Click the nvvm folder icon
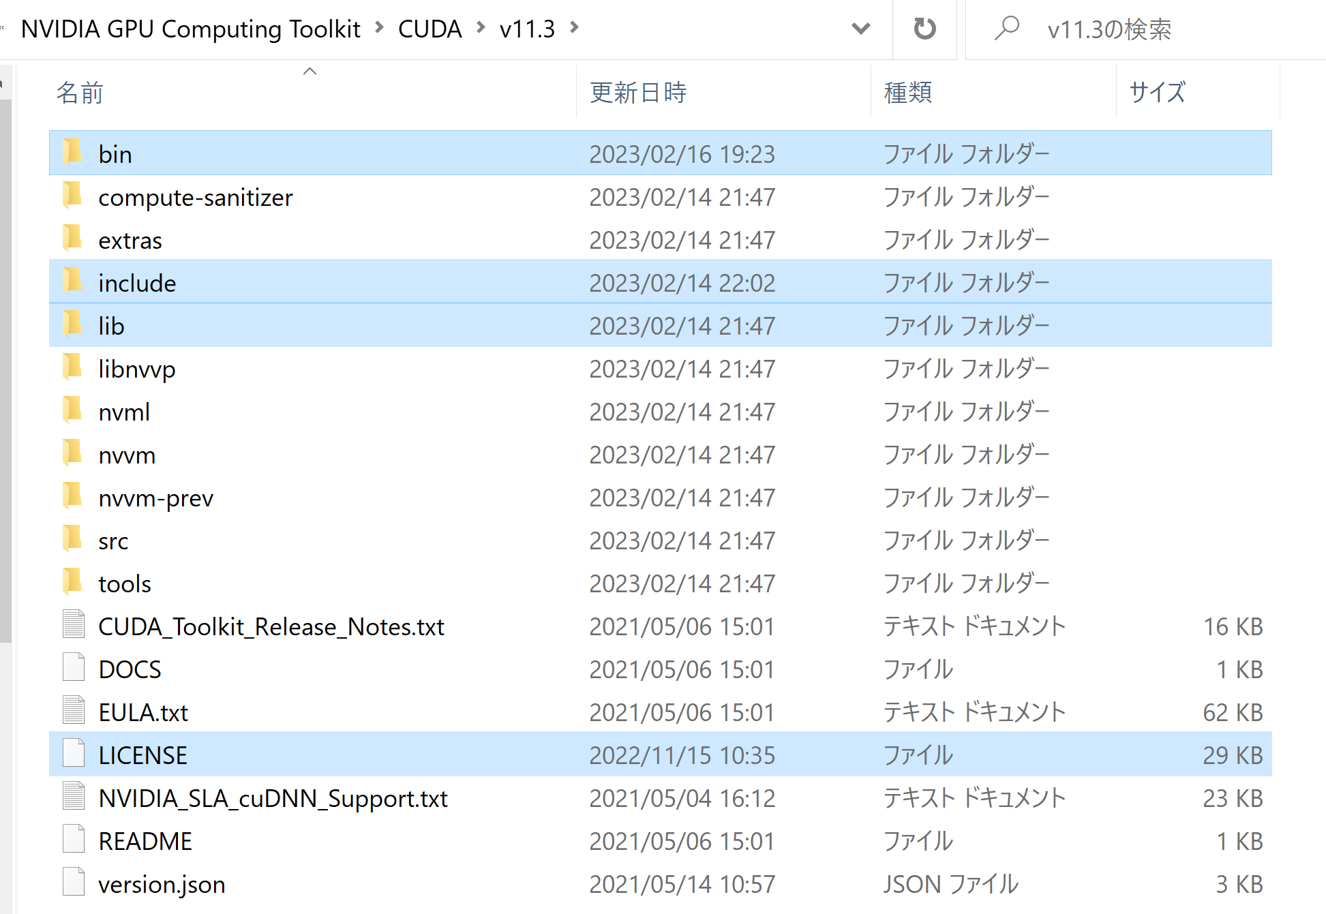The image size is (1326, 914). click(x=72, y=454)
